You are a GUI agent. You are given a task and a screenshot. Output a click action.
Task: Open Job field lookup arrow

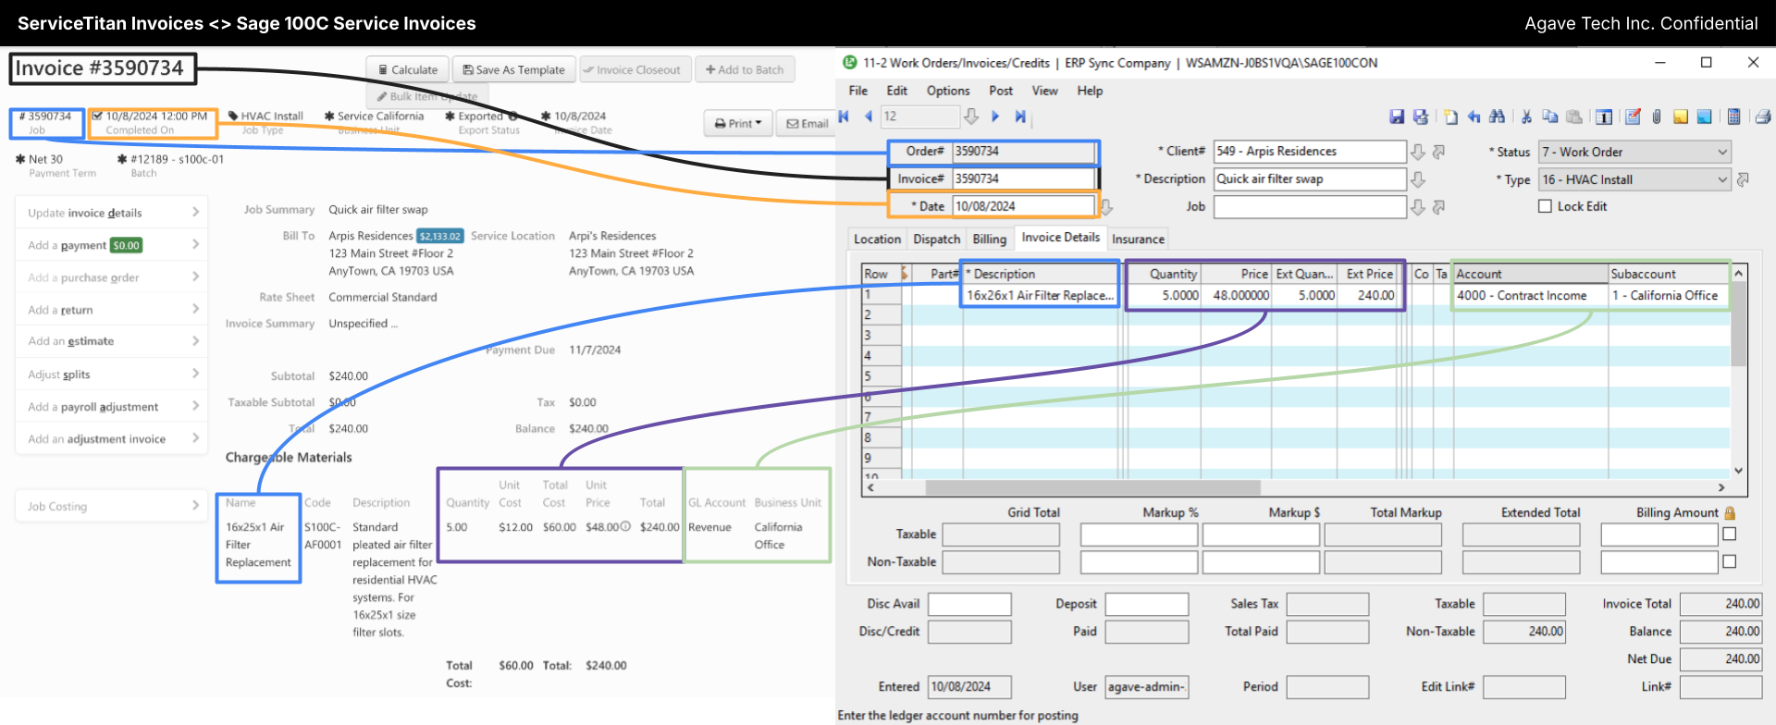[x=1417, y=207]
